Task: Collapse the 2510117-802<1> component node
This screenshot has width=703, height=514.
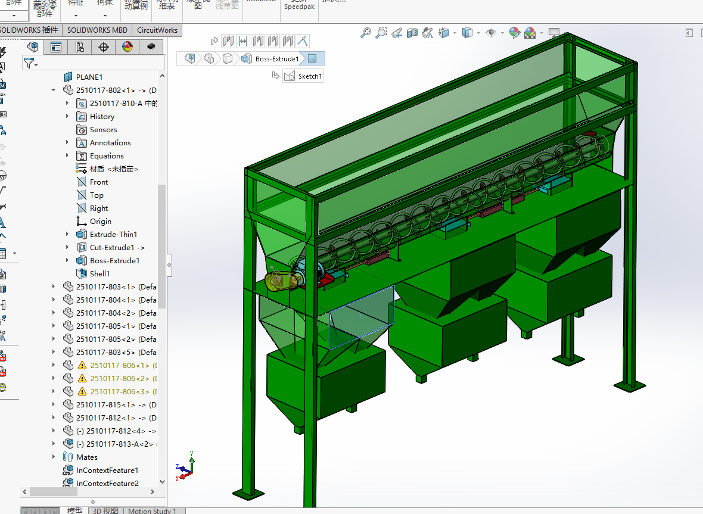Action: [54, 90]
